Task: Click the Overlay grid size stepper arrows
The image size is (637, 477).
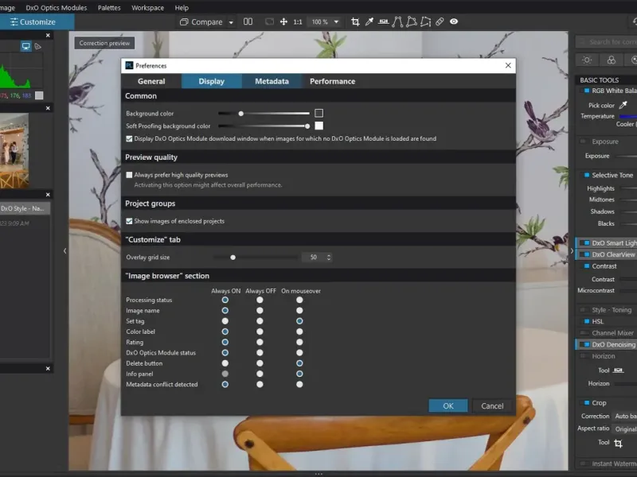Action: coord(329,257)
